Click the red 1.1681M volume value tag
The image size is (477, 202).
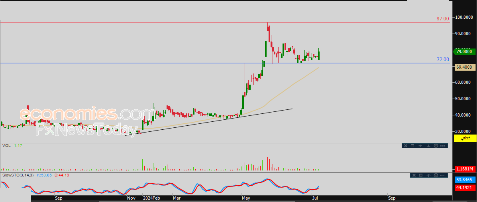465,169
